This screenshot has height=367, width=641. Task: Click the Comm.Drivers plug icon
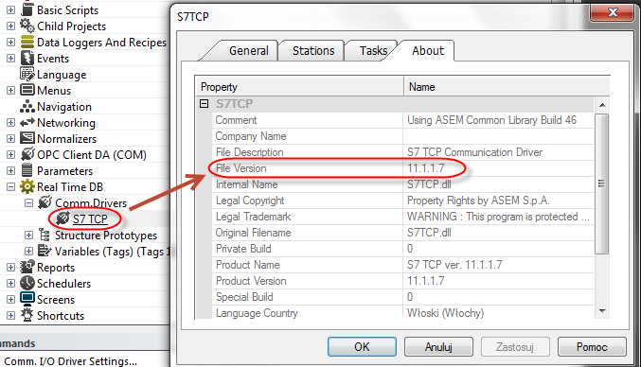click(45, 202)
